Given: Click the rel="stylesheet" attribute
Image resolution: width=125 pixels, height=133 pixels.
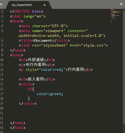Looking at the screenshot, I should pyautogui.click(x=50, y=45).
